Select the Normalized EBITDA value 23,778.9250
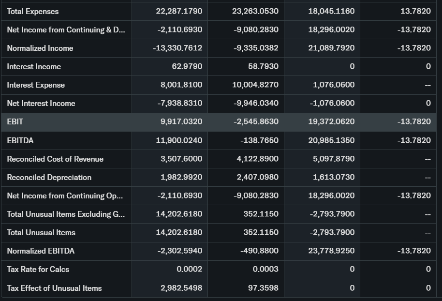Viewport: 442px width, 301px height. tap(331, 251)
